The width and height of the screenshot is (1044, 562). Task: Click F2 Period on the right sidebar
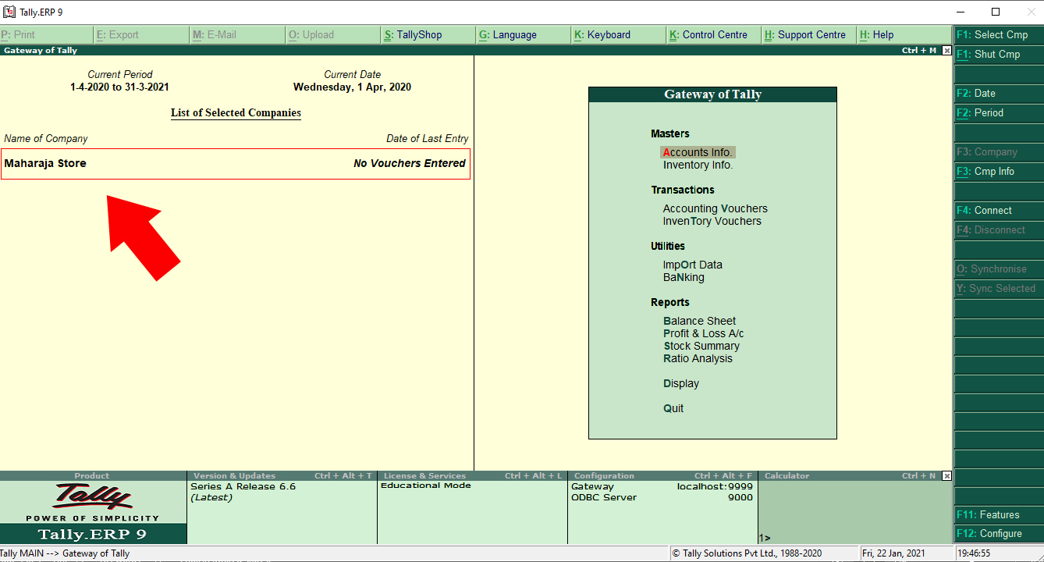998,112
